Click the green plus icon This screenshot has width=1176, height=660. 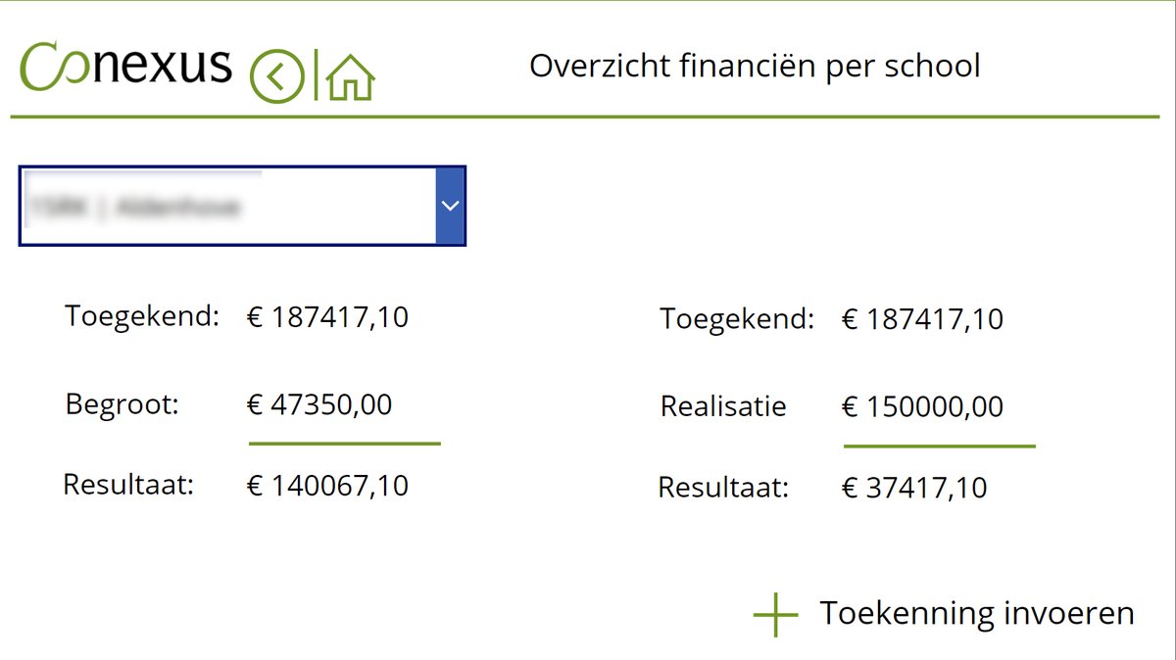pos(775,614)
